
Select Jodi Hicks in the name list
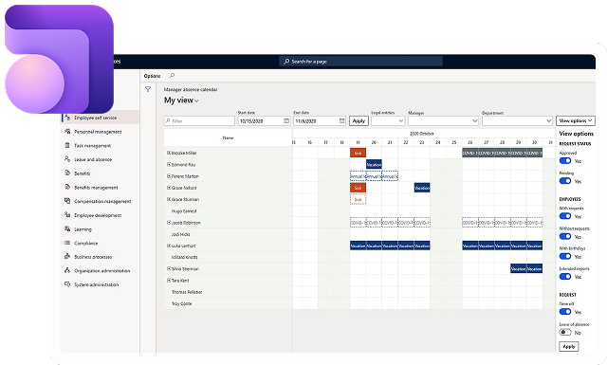pos(181,234)
